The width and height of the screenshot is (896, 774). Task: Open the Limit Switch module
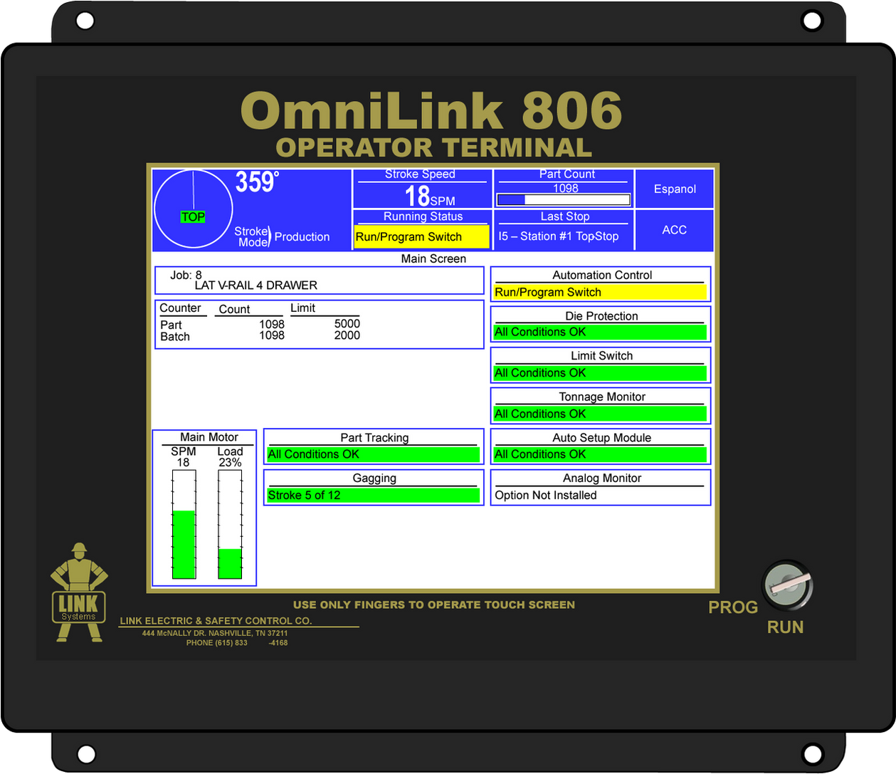(x=601, y=365)
